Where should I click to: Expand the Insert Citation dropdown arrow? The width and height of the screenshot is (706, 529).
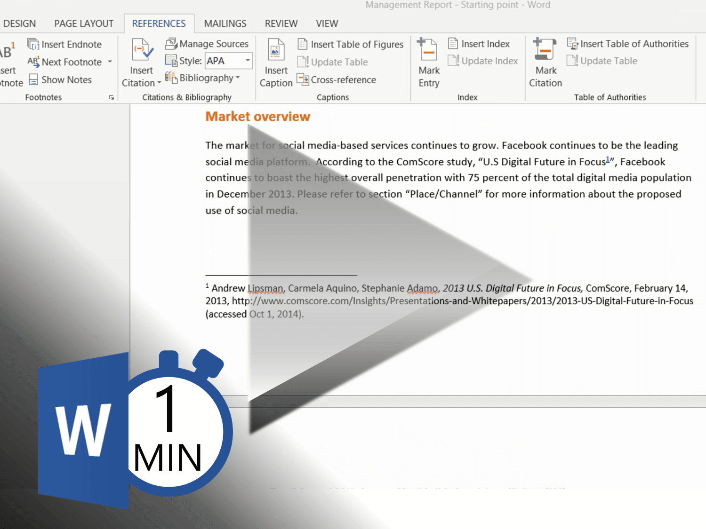pyautogui.click(x=159, y=83)
